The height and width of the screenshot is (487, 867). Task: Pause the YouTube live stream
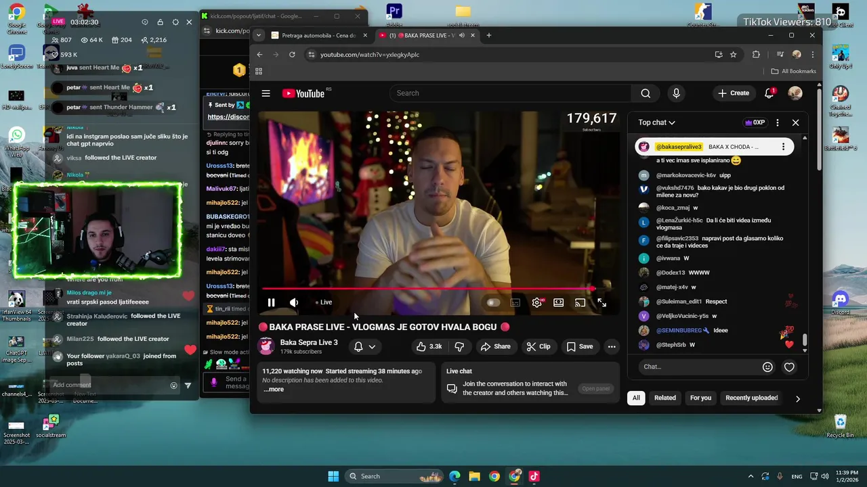point(271,302)
